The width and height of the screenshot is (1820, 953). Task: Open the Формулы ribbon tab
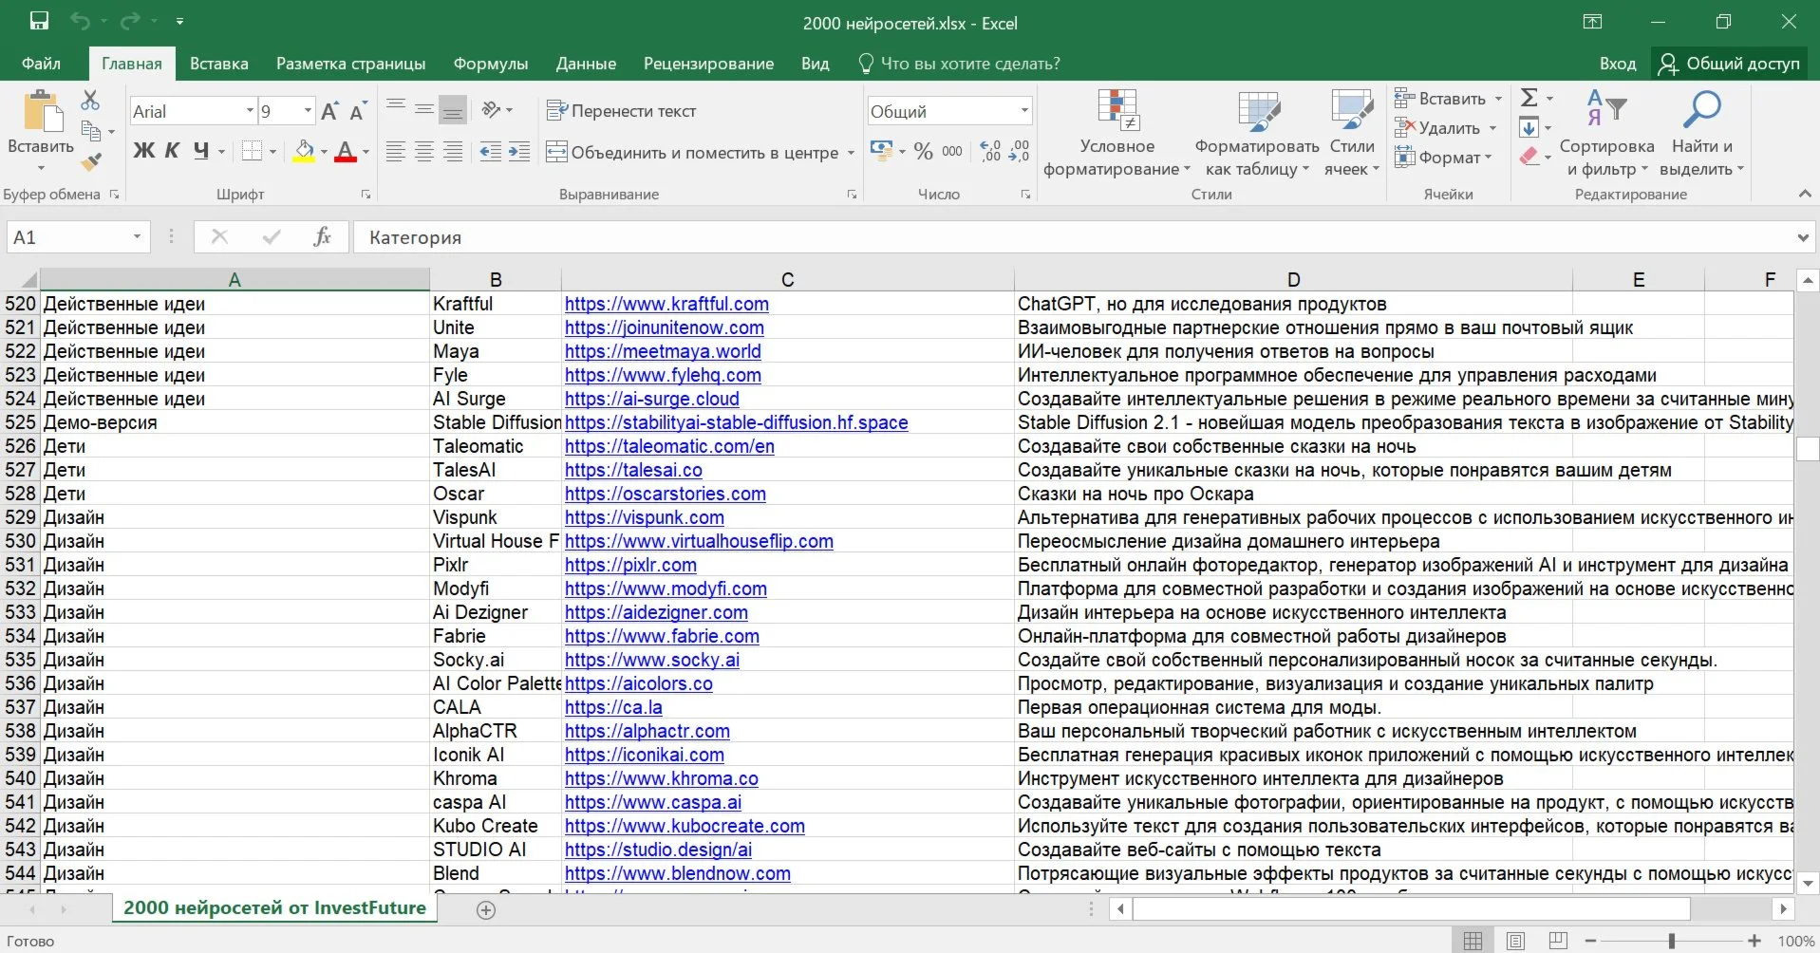tap(490, 64)
